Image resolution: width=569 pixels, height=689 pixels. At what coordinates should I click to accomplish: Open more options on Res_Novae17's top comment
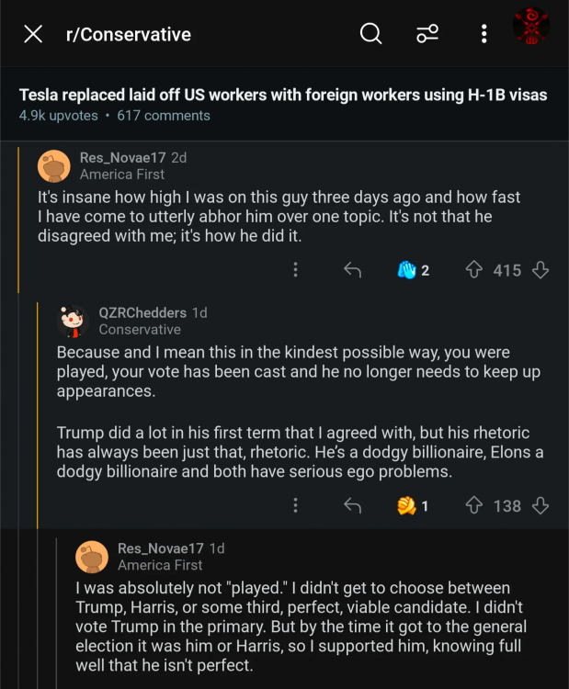pyautogui.click(x=295, y=270)
